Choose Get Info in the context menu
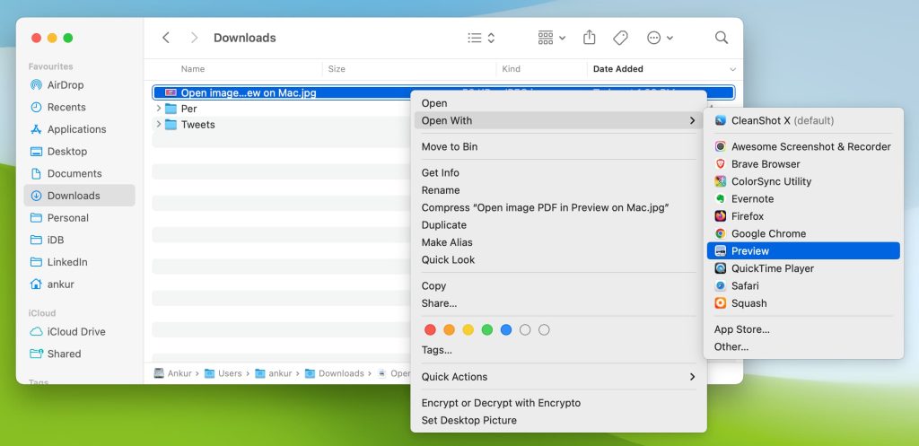Image resolution: width=919 pixels, height=446 pixels. coord(558,173)
